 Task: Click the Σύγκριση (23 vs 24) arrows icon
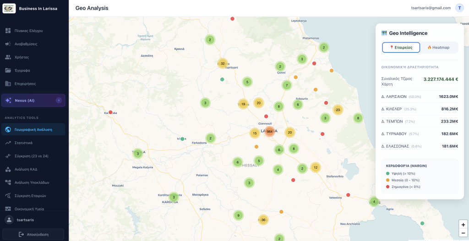(8, 156)
